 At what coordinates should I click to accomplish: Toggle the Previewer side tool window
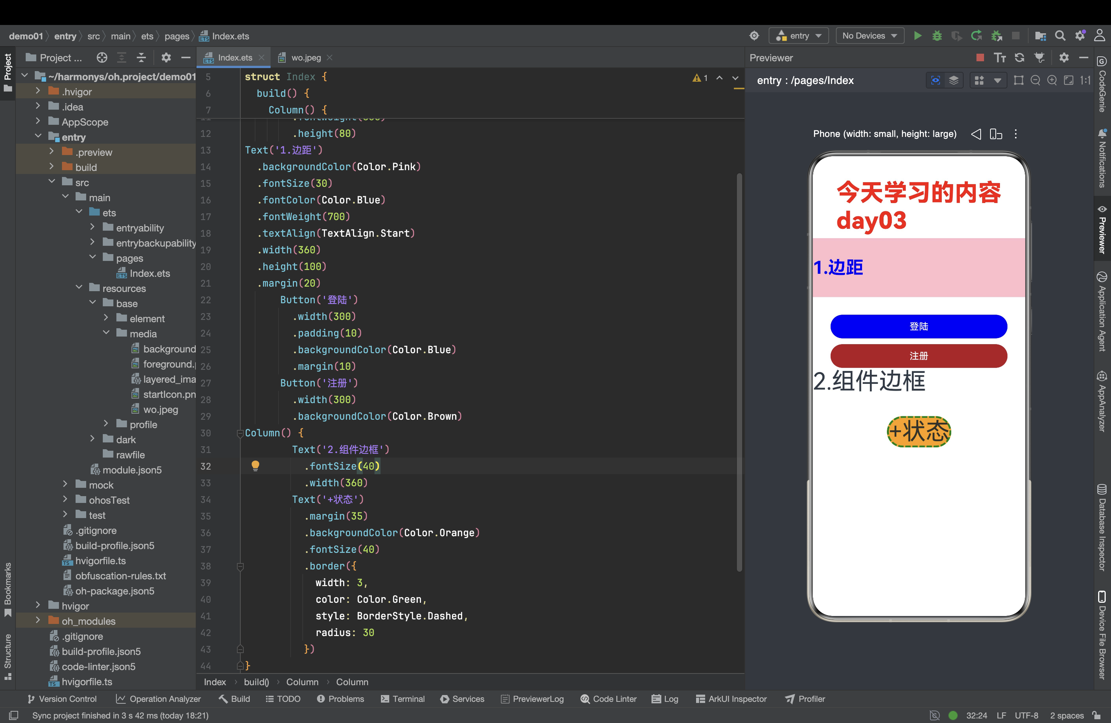(1102, 230)
